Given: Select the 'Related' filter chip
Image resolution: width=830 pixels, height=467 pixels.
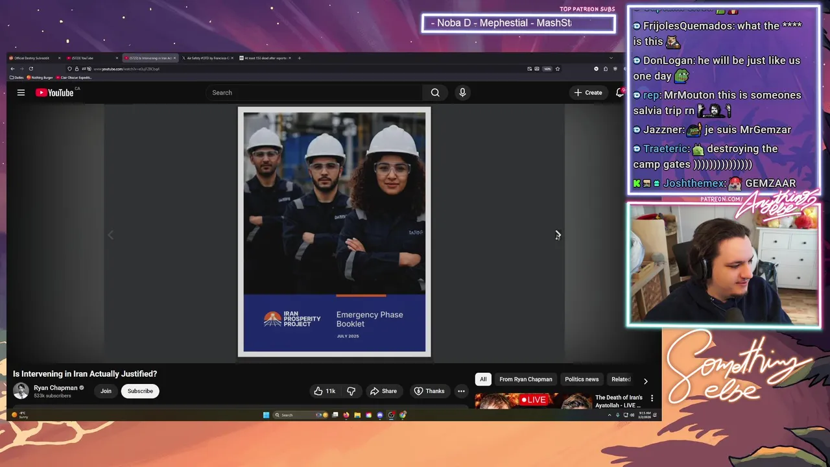Looking at the screenshot, I should 621,379.
